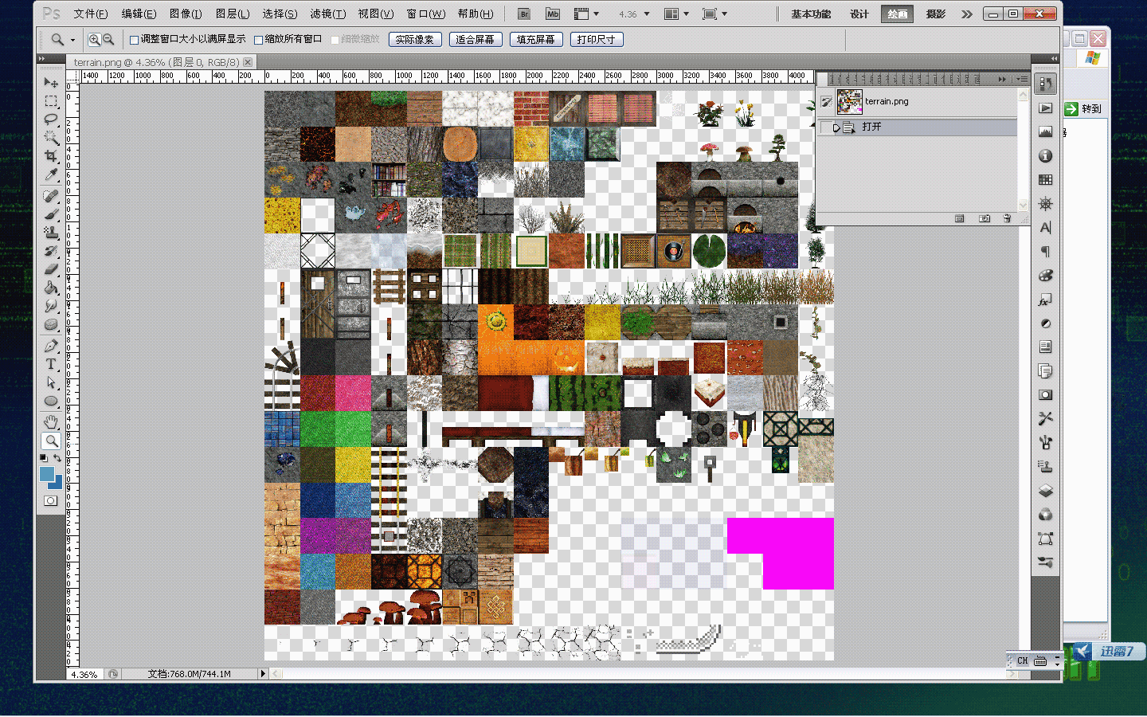This screenshot has height=717, width=1147.
Task: Enable 缩放所有窗口 checkbox
Action: tap(258, 40)
